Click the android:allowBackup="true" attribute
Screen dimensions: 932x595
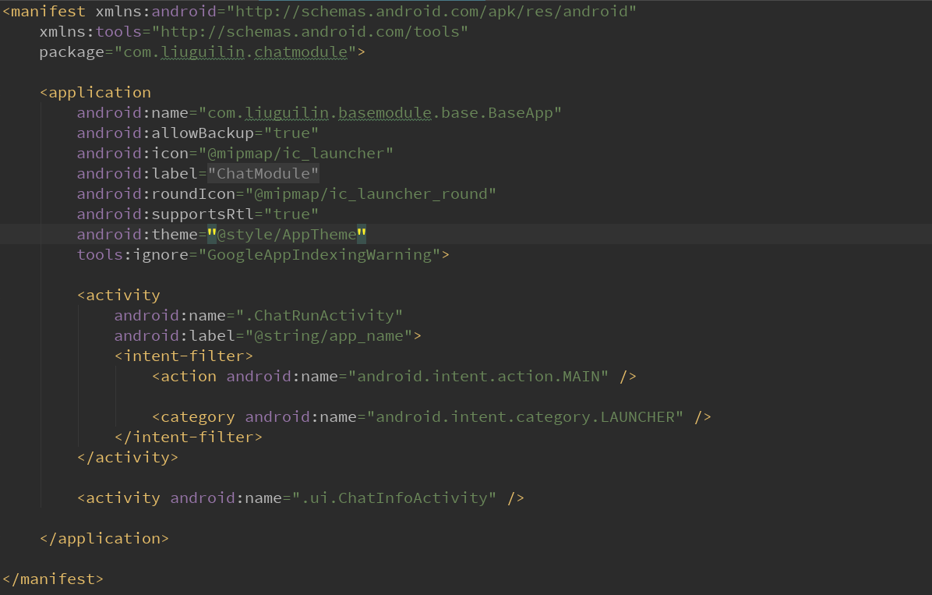tap(197, 133)
